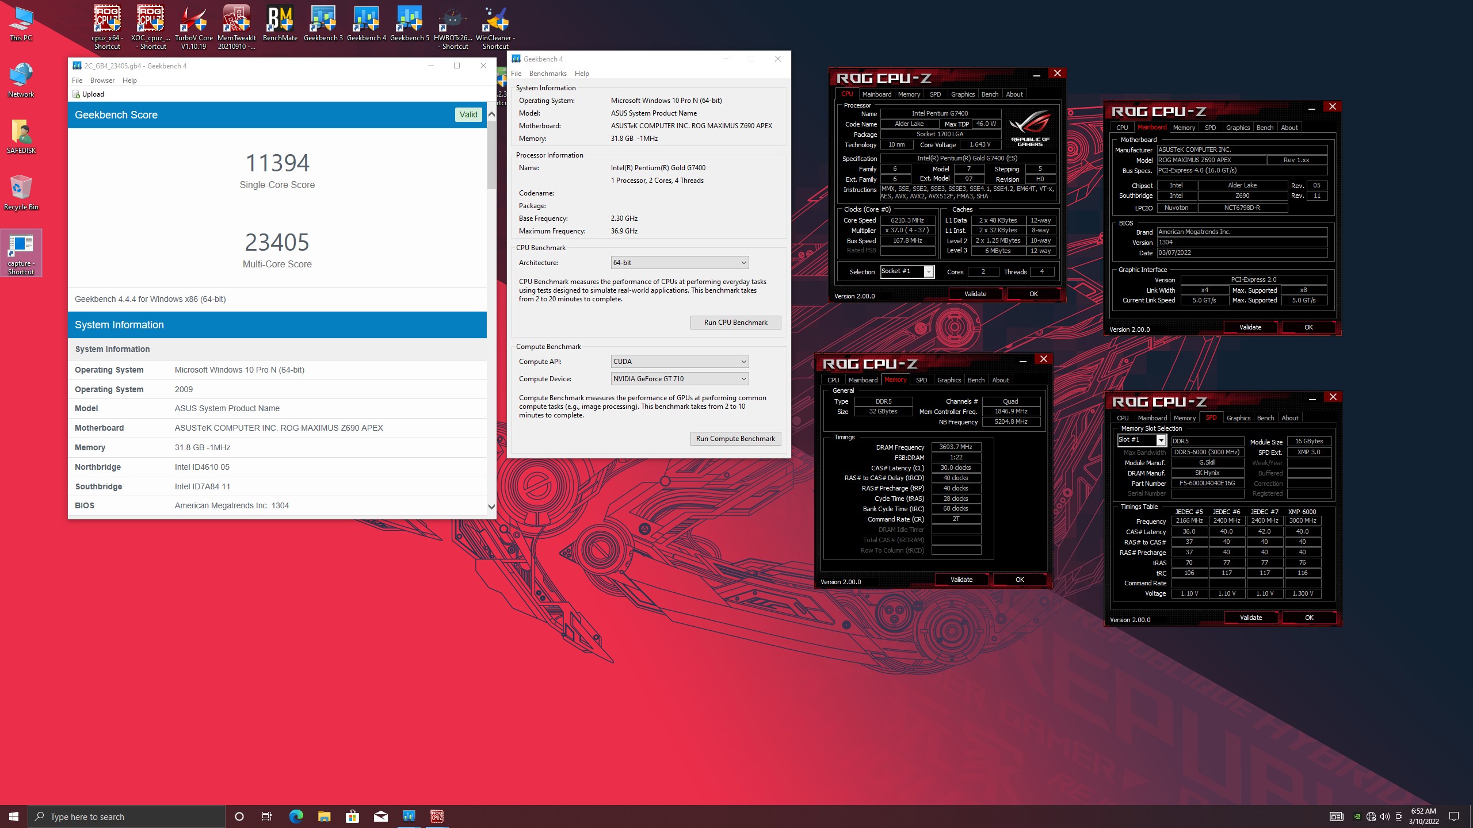Open Recycle Bin icon
This screenshot has width=1473, height=828.
(x=21, y=193)
